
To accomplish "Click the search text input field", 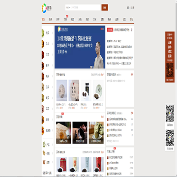I will pyautogui.click(x=86, y=7).
